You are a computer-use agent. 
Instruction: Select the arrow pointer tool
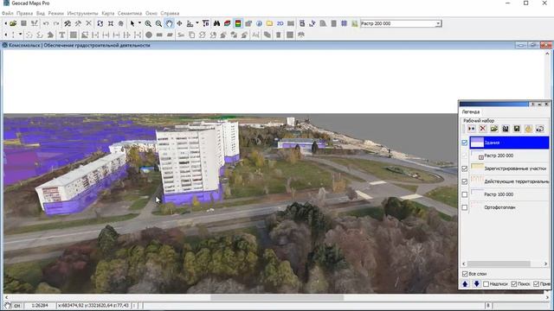(x=132, y=23)
